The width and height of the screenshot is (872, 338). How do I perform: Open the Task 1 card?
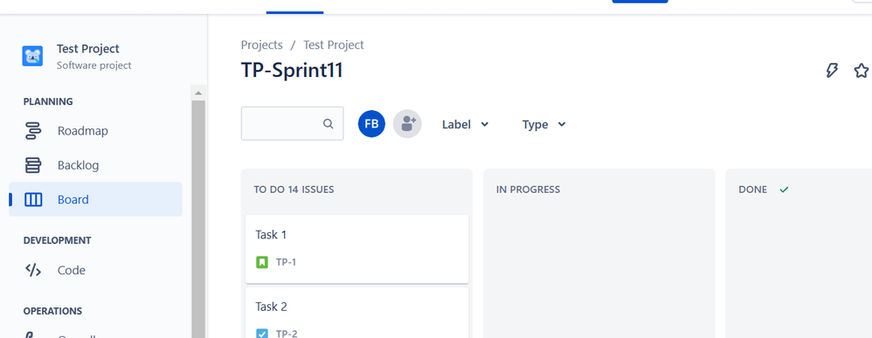click(357, 249)
